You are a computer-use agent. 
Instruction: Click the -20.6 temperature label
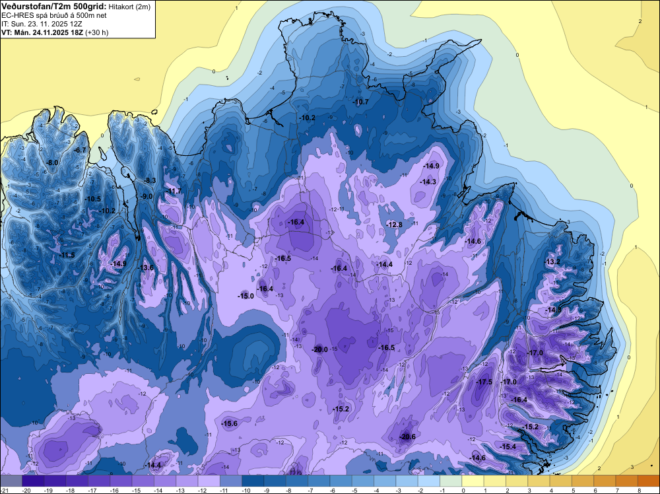[x=408, y=437]
